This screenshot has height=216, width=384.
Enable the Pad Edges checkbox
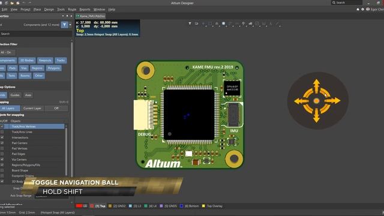2,154
